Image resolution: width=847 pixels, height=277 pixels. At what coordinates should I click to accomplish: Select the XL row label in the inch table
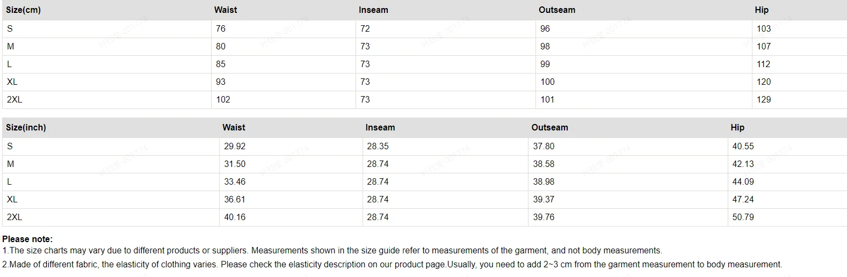click(x=12, y=200)
